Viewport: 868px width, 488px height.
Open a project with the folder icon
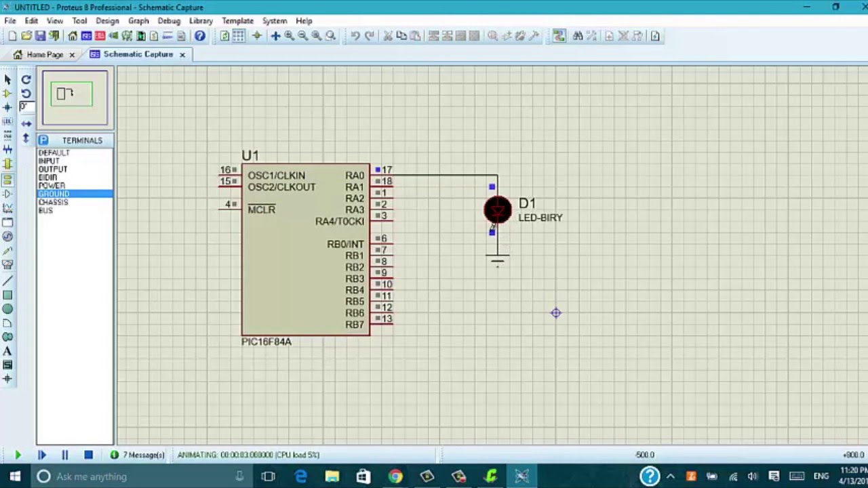tap(26, 36)
